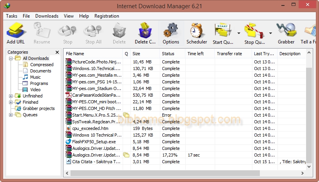Launch the Grabber tool
Screen dimensions: 319x182
(286, 31)
